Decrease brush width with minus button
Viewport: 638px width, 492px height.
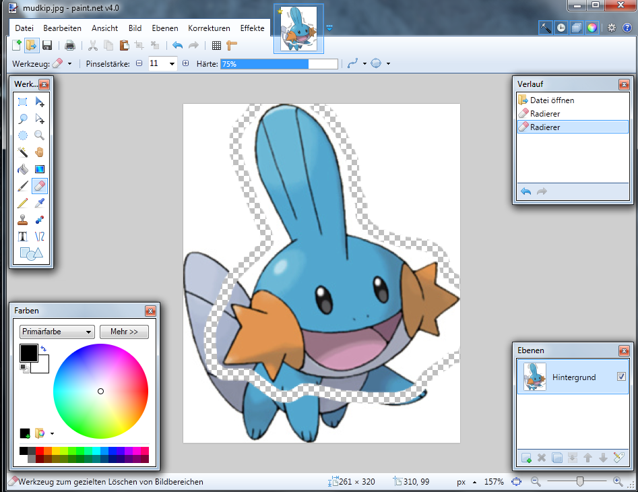[139, 63]
